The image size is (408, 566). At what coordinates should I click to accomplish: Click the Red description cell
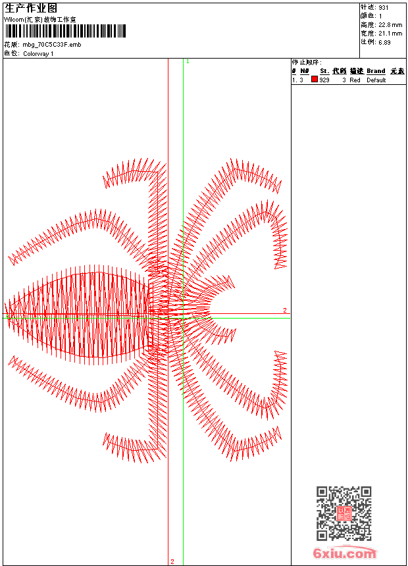point(355,80)
